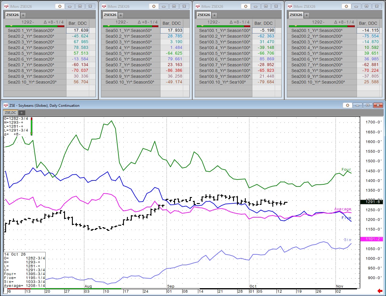Viewport: 386px width, 296px height.
Task: Click the magenta Average curve label on chart
Action: [x=343, y=209]
